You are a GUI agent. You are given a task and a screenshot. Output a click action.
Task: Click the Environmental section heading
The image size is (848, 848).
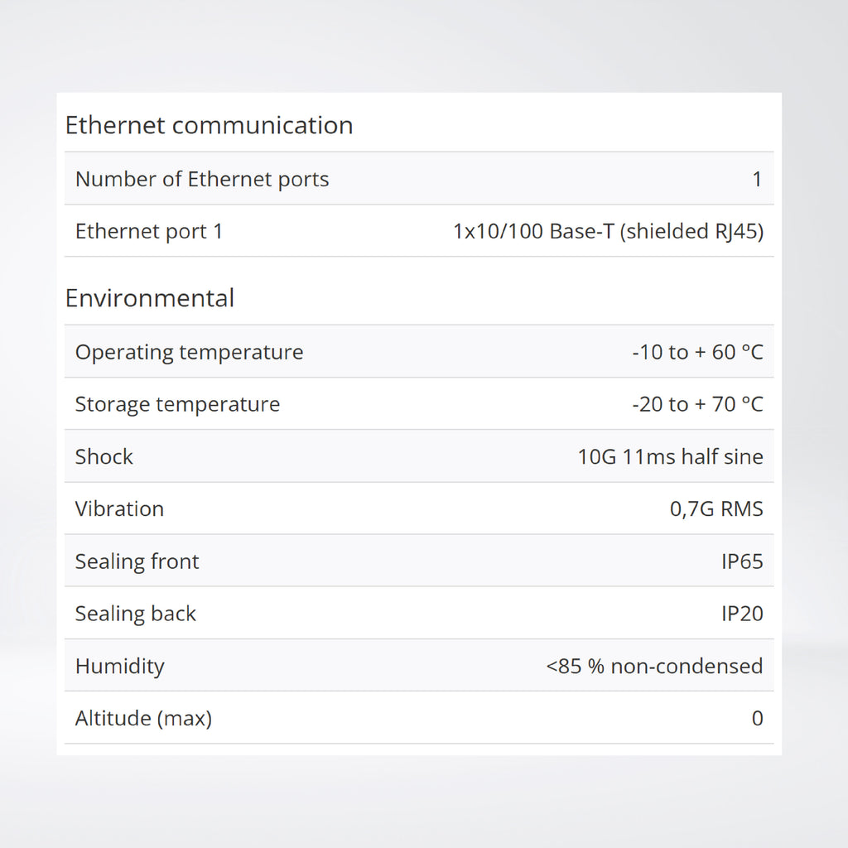point(150,298)
